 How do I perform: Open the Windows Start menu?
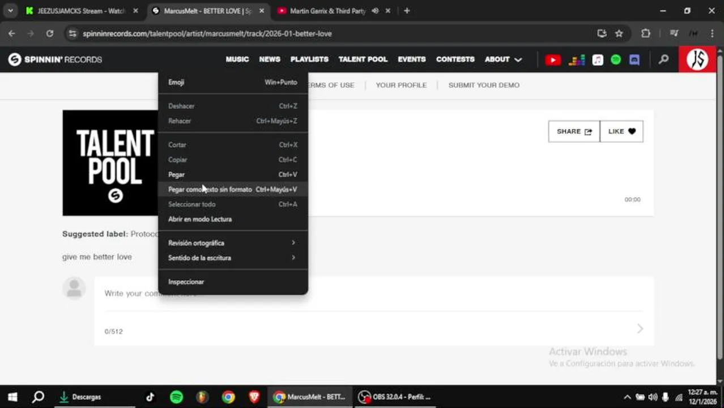12,397
